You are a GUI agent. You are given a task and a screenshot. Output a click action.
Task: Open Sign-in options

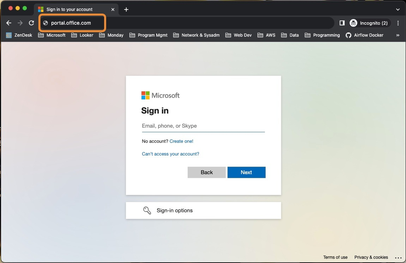coord(203,210)
